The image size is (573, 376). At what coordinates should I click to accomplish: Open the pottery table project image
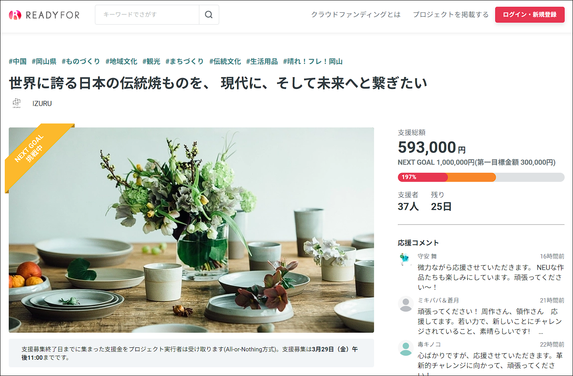click(x=191, y=230)
